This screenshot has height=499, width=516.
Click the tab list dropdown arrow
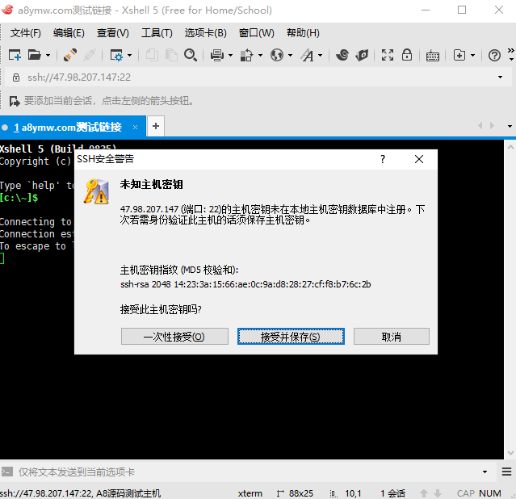510,126
